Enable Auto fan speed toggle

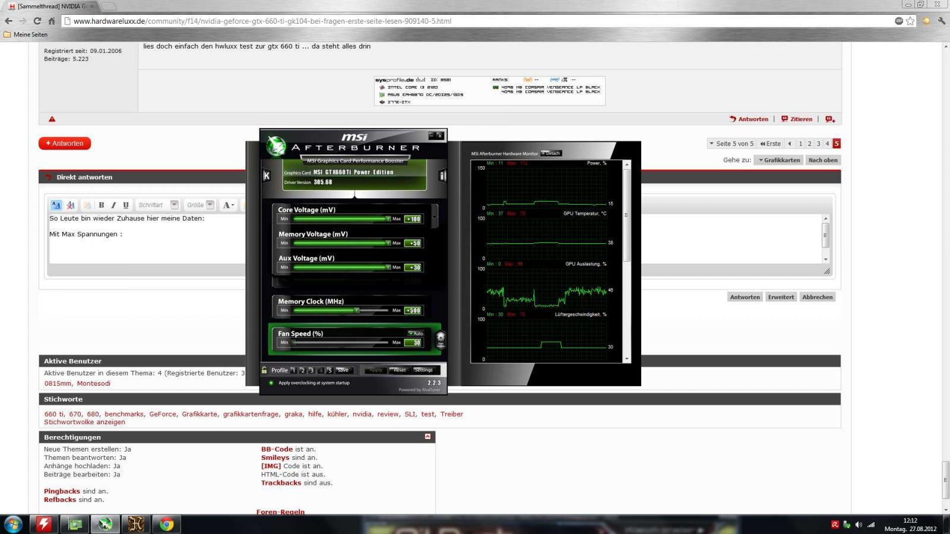(416, 333)
